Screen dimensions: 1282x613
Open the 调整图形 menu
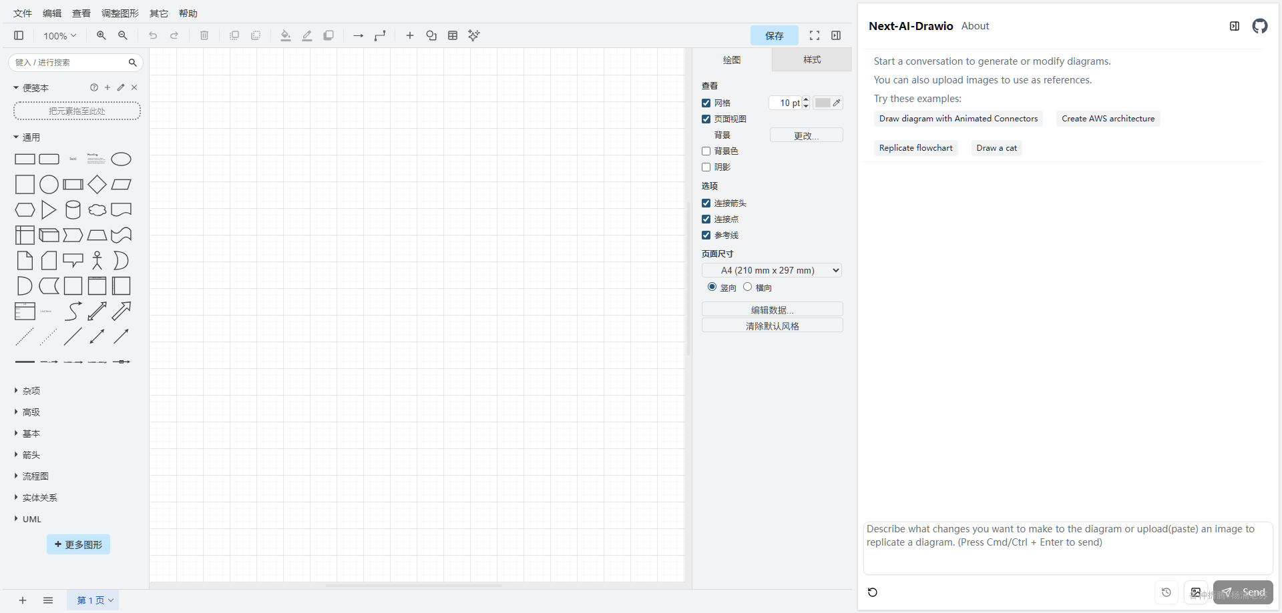coord(120,13)
